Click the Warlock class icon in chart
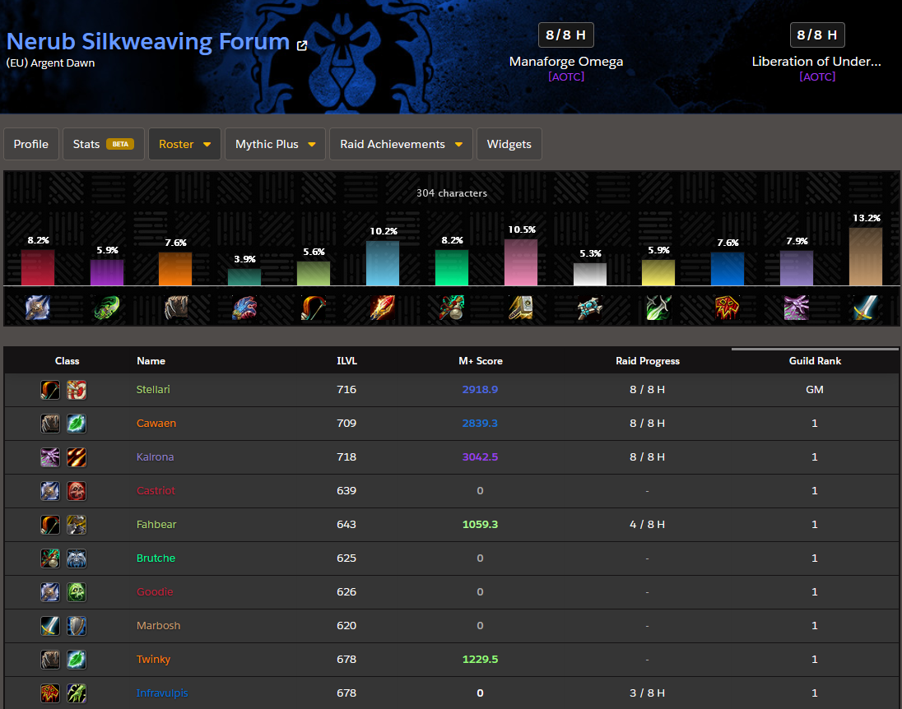 tap(797, 308)
